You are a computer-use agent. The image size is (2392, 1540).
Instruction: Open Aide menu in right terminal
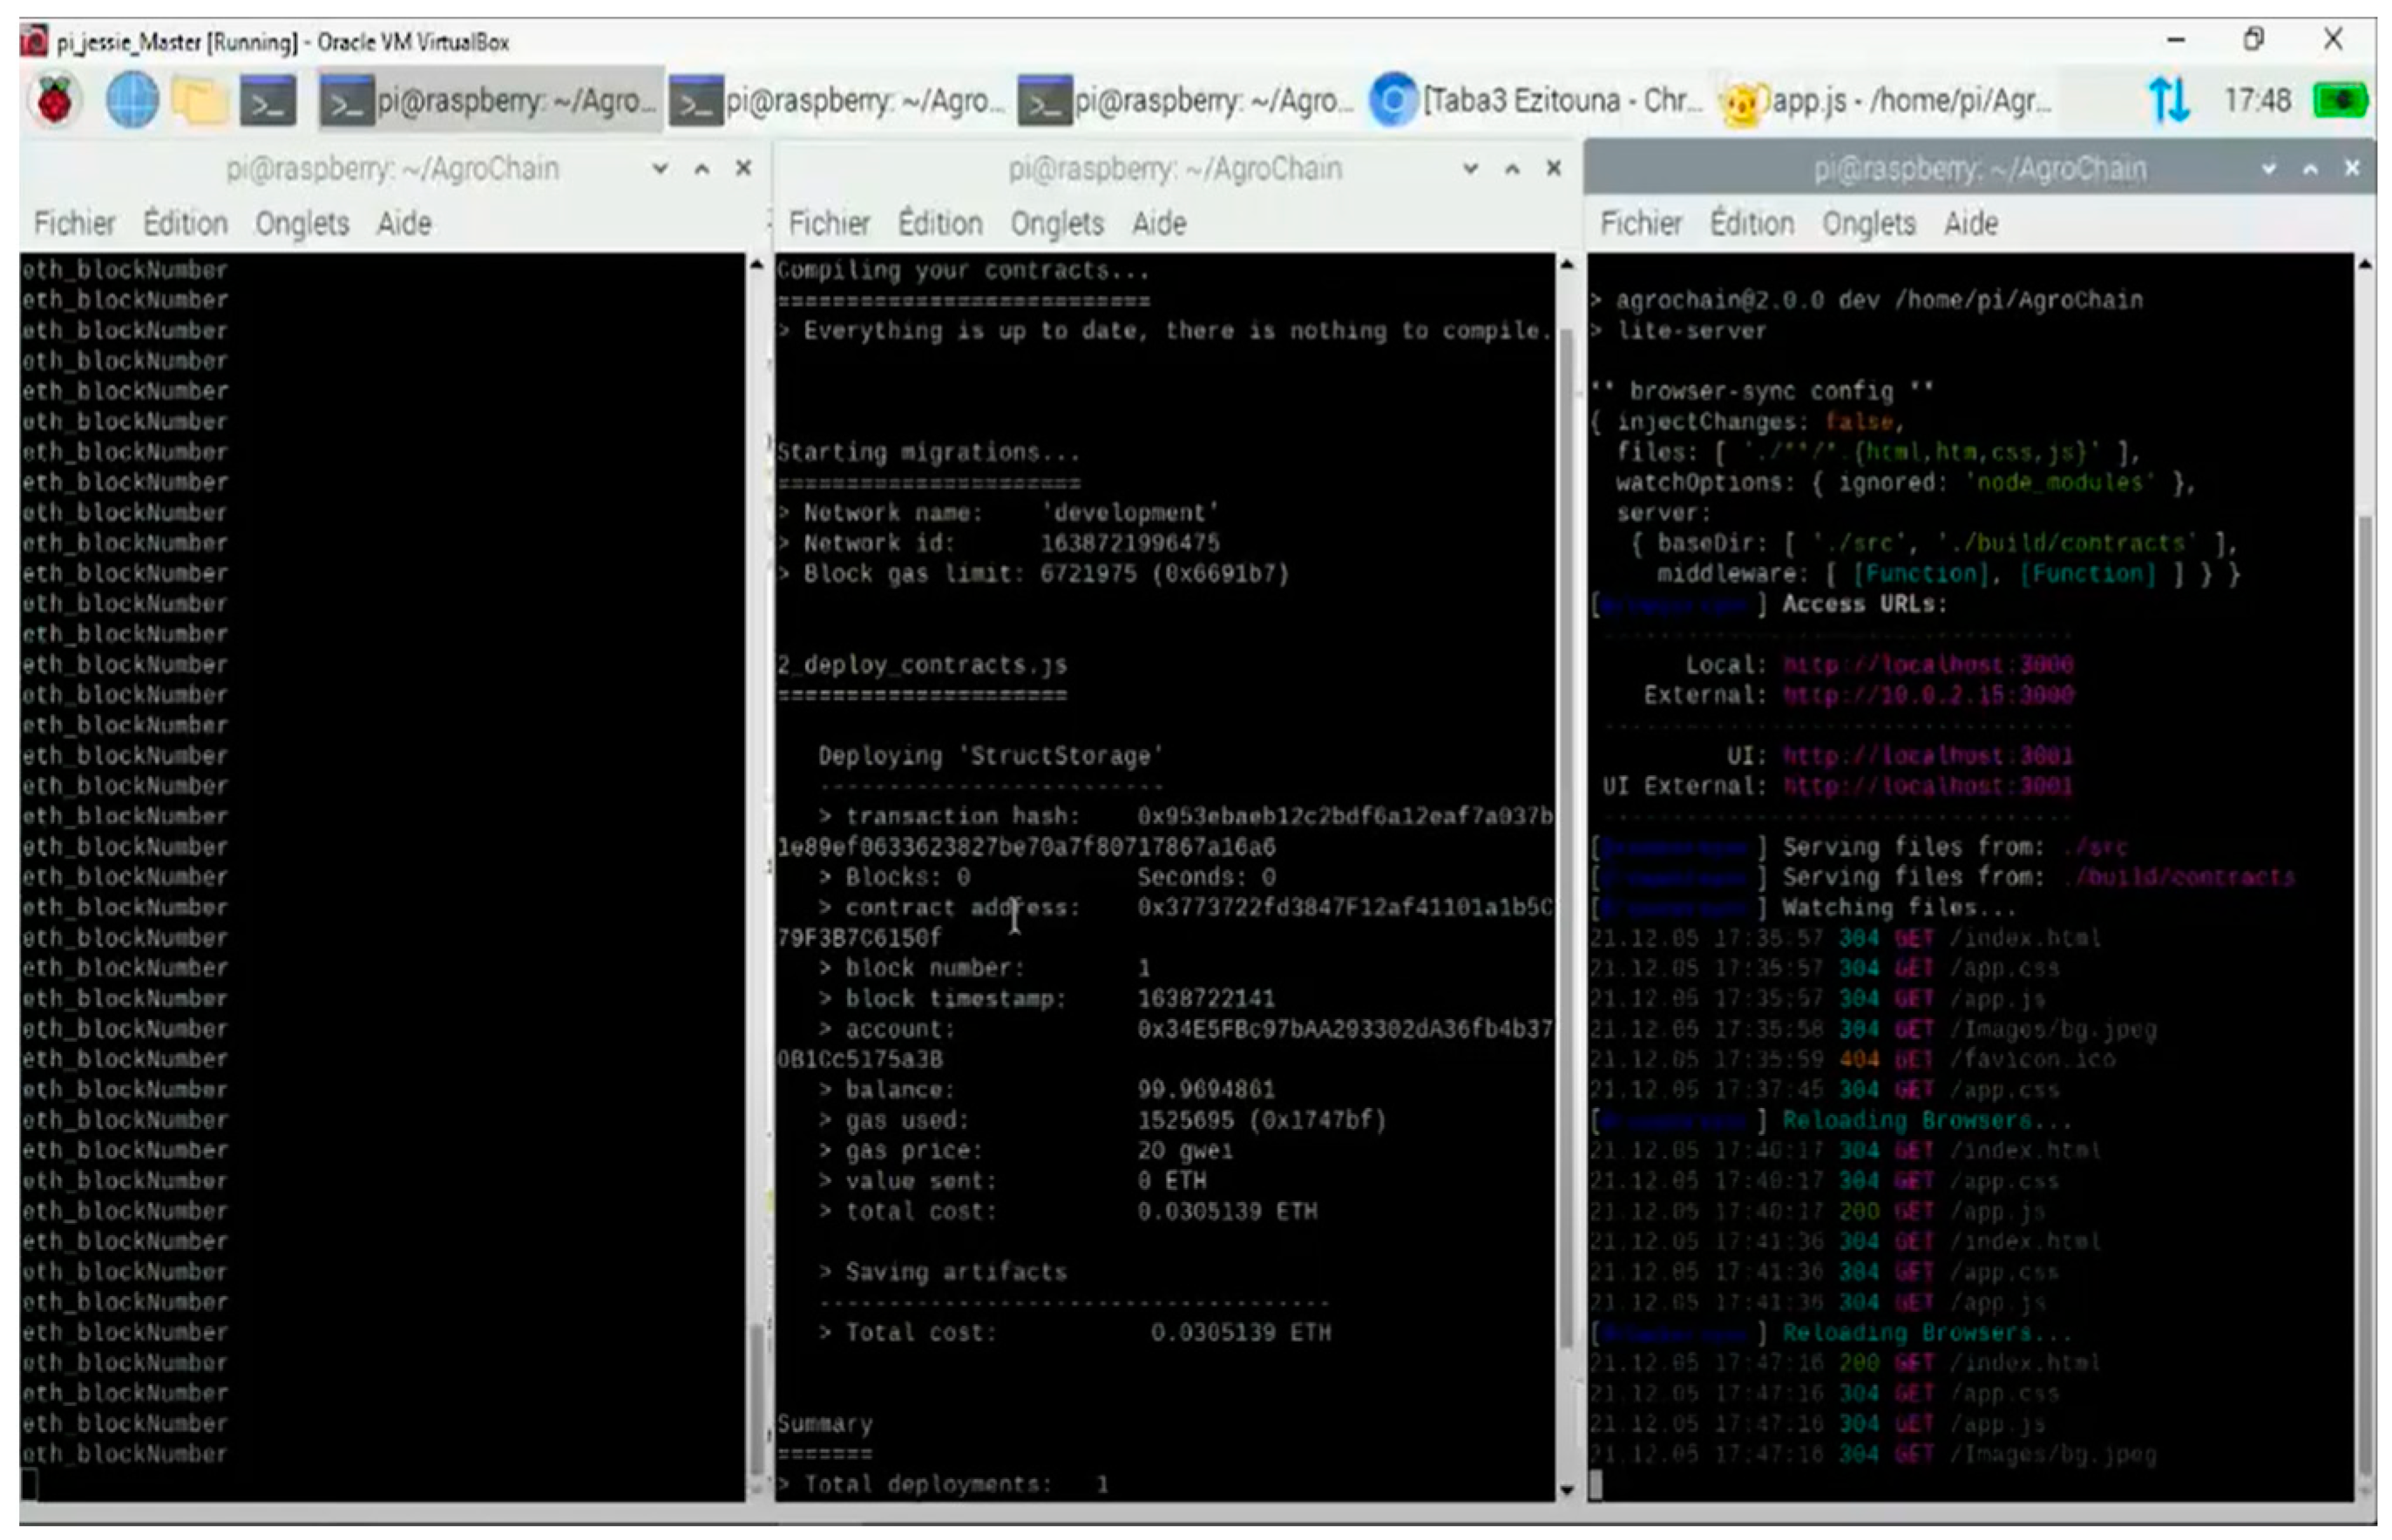pyautogui.click(x=1970, y=223)
